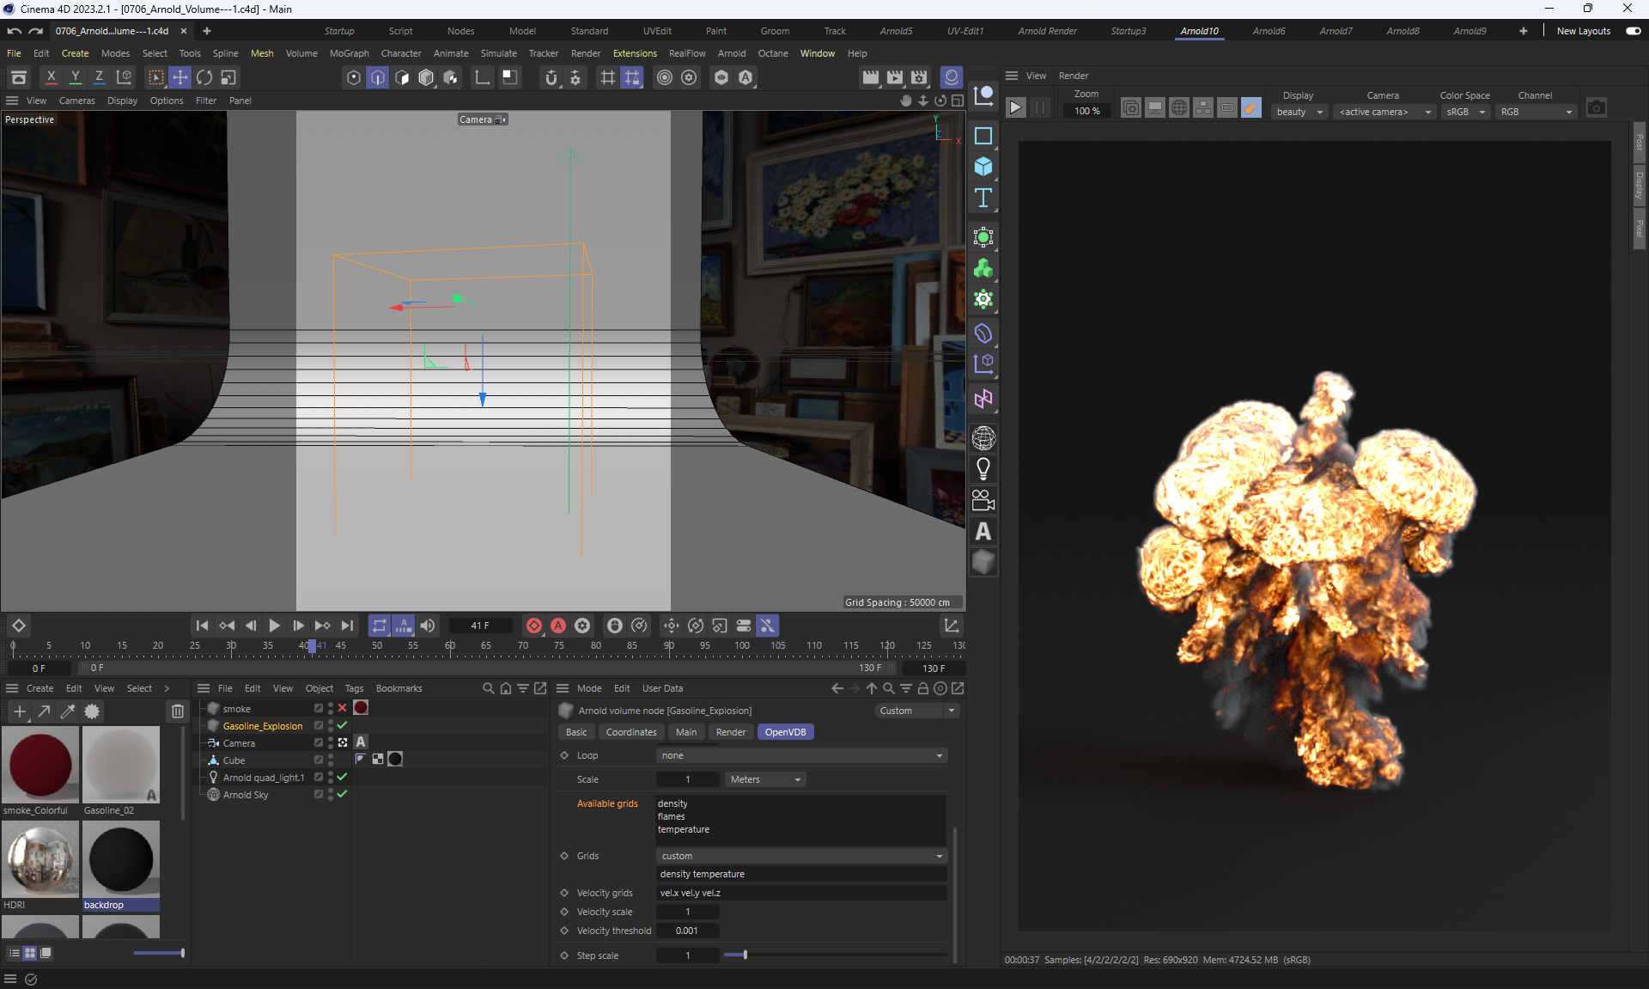Image resolution: width=1649 pixels, height=989 pixels.
Task: Expand the Display beauty dropdown
Action: coord(1299,112)
